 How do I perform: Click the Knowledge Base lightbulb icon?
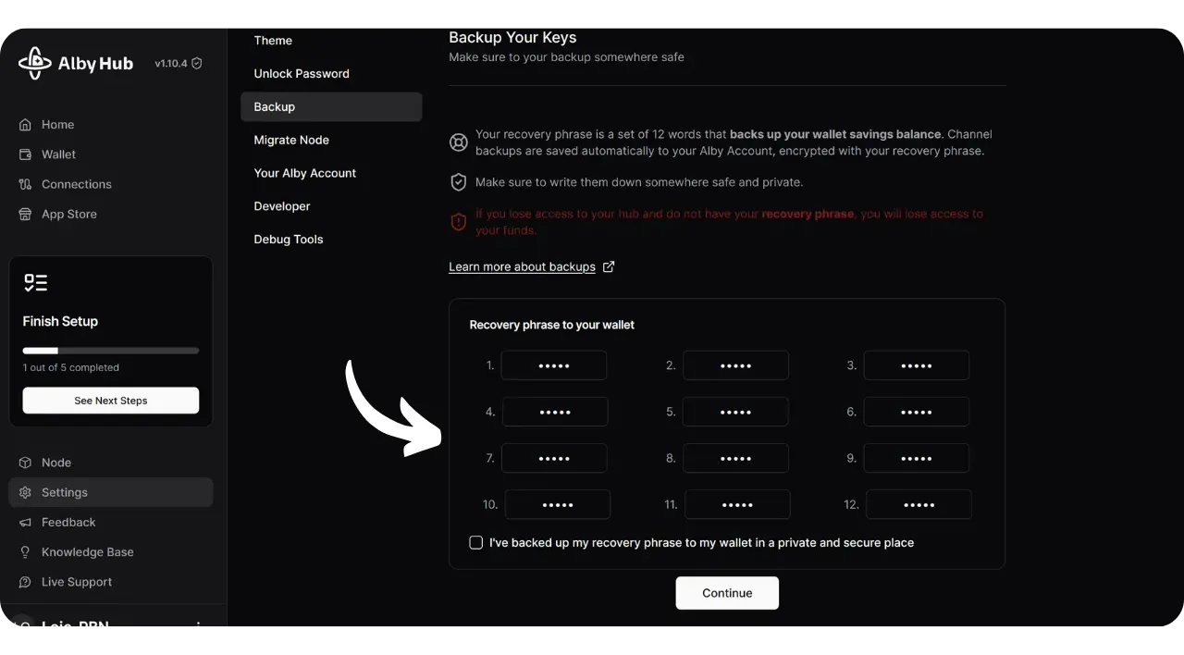pos(25,552)
